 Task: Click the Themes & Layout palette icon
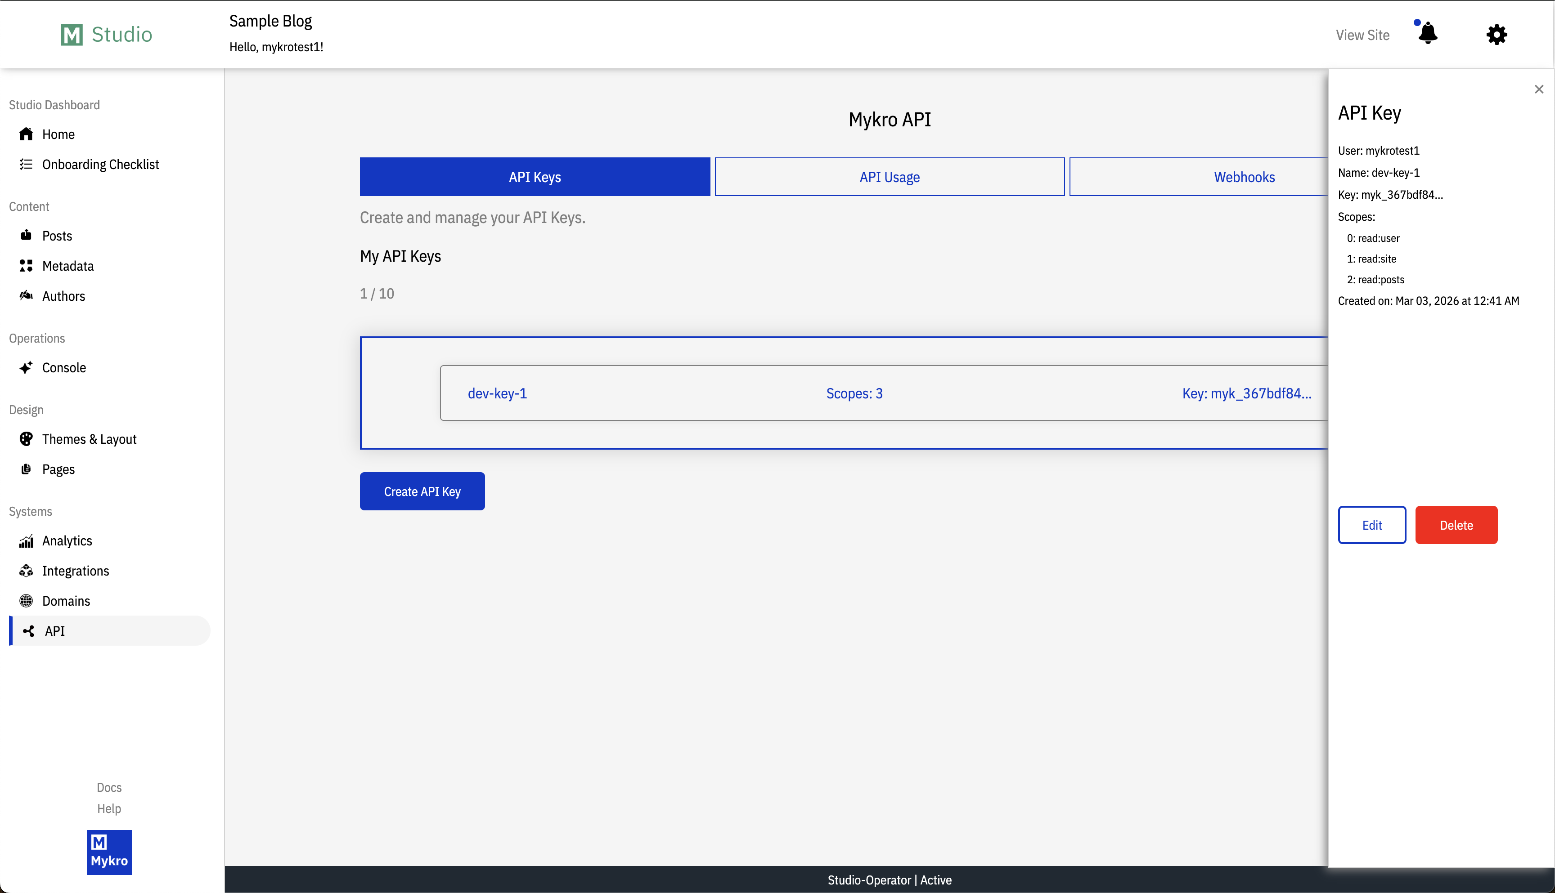(26, 439)
